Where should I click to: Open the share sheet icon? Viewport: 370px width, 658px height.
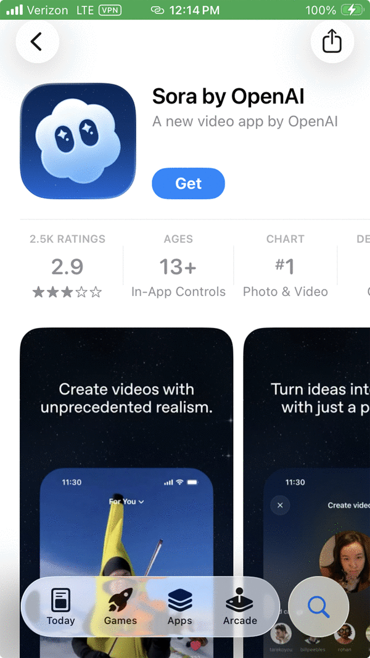[x=332, y=41]
